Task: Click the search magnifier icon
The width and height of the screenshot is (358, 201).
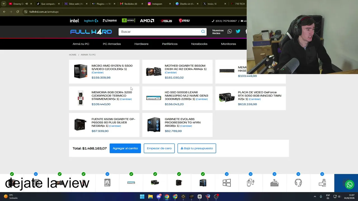Action: [203, 32]
